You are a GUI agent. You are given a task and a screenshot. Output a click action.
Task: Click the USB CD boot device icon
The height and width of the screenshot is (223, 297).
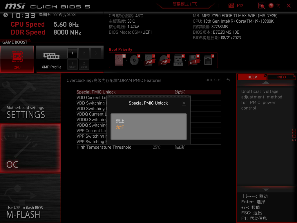point(164,60)
